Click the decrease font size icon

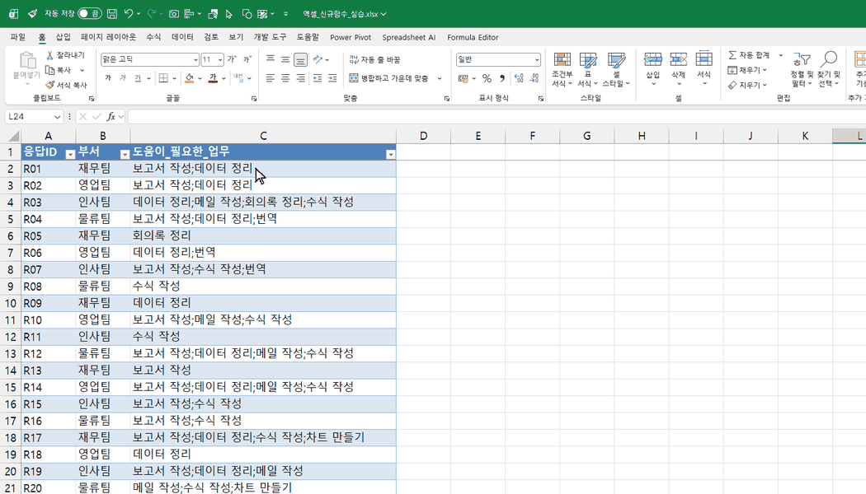(247, 59)
